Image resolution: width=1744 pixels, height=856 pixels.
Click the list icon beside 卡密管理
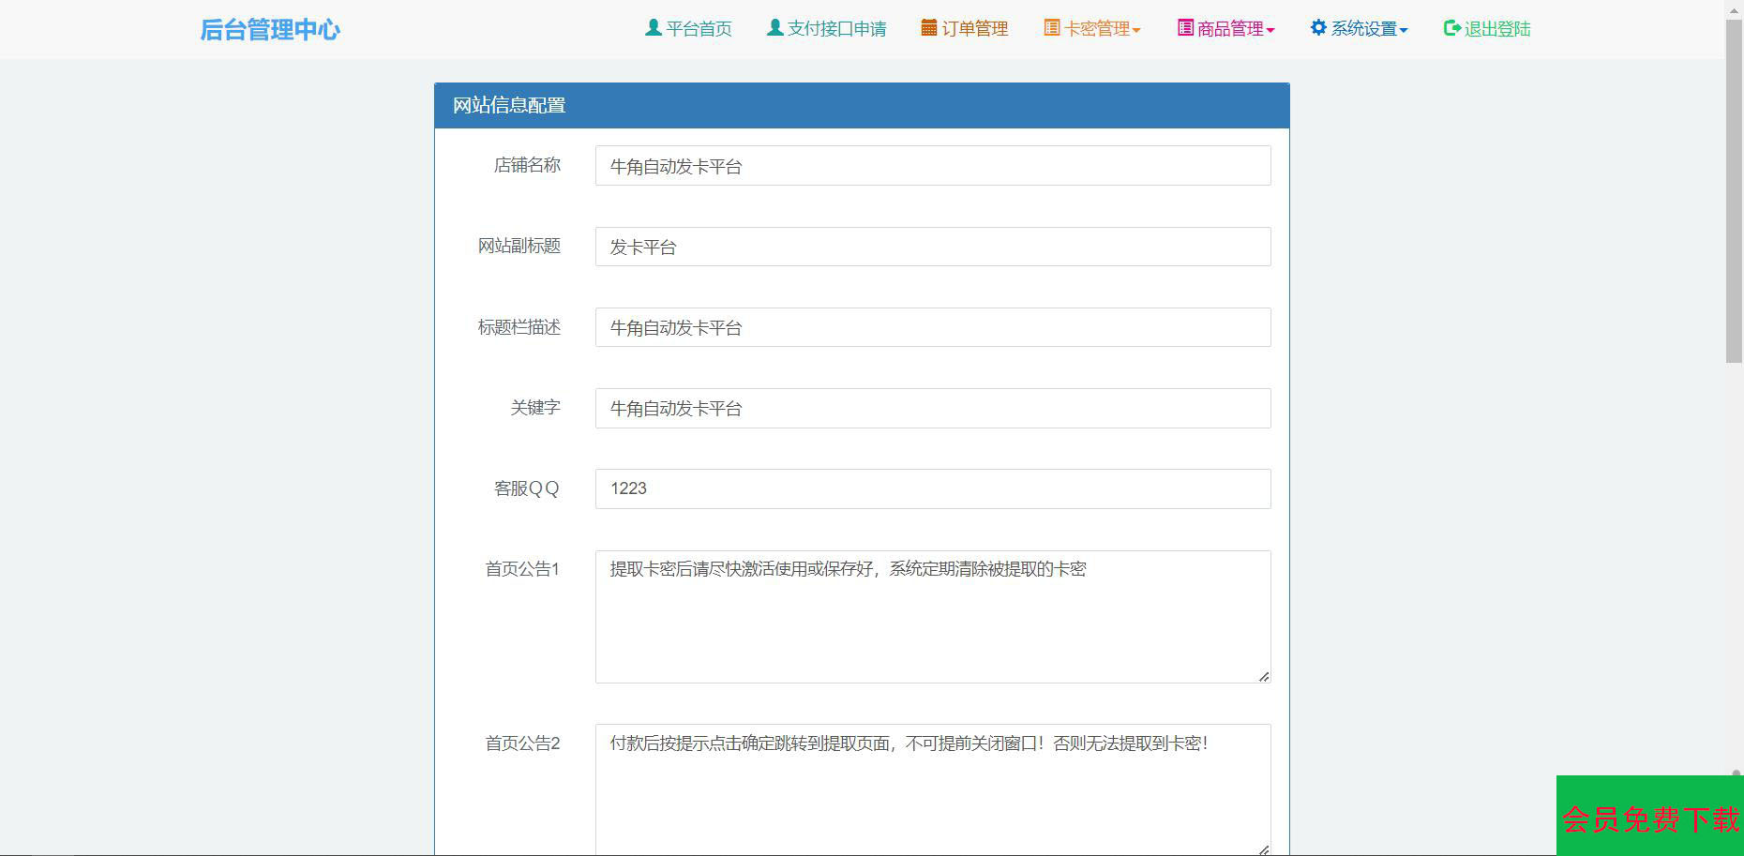point(1052,28)
